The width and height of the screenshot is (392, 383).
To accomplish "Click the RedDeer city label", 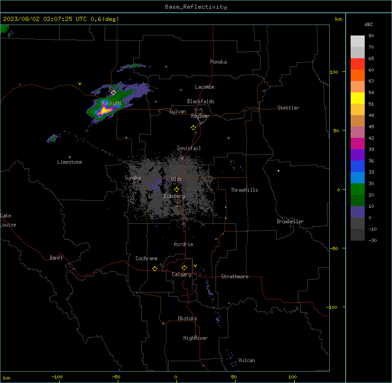I will tap(200, 116).
